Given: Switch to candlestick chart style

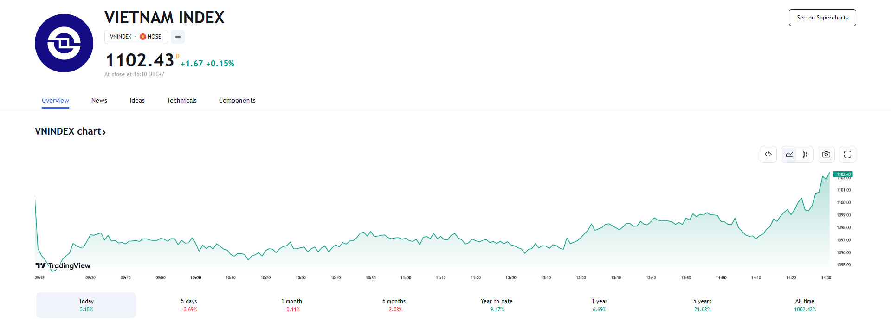Looking at the screenshot, I should coord(805,155).
